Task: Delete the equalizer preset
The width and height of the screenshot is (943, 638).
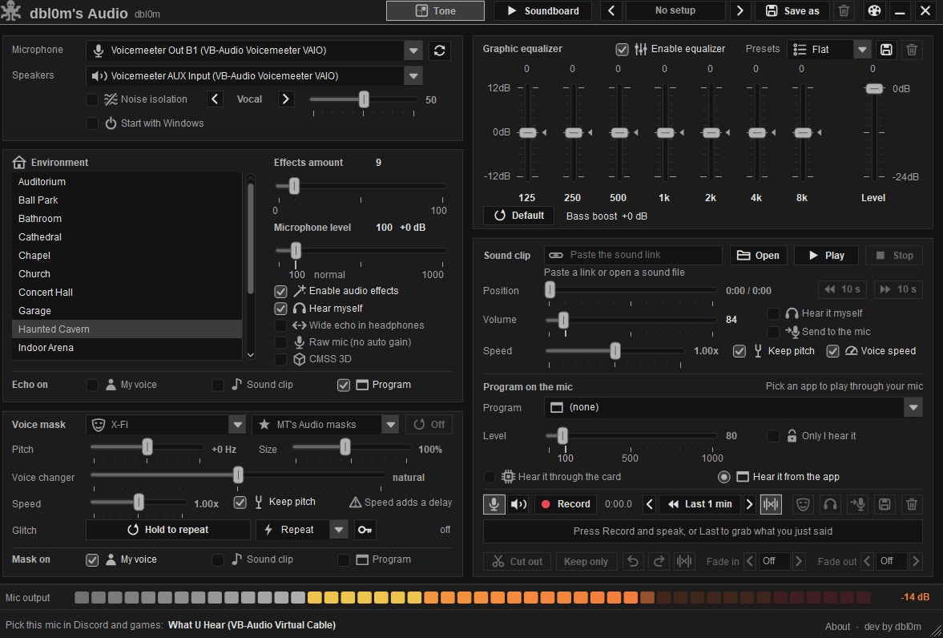Action: pos(912,50)
